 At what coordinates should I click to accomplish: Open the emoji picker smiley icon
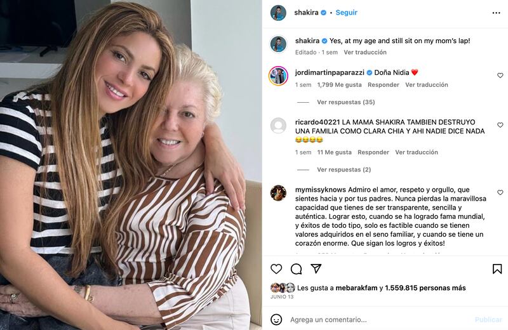276,320
